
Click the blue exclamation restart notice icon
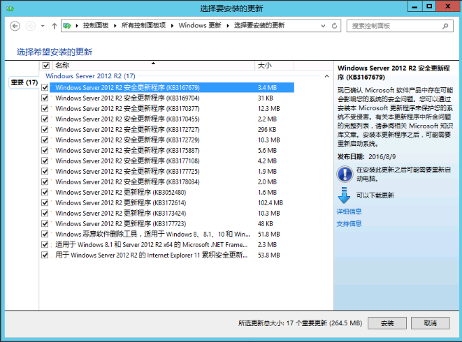pyautogui.click(x=345, y=174)
